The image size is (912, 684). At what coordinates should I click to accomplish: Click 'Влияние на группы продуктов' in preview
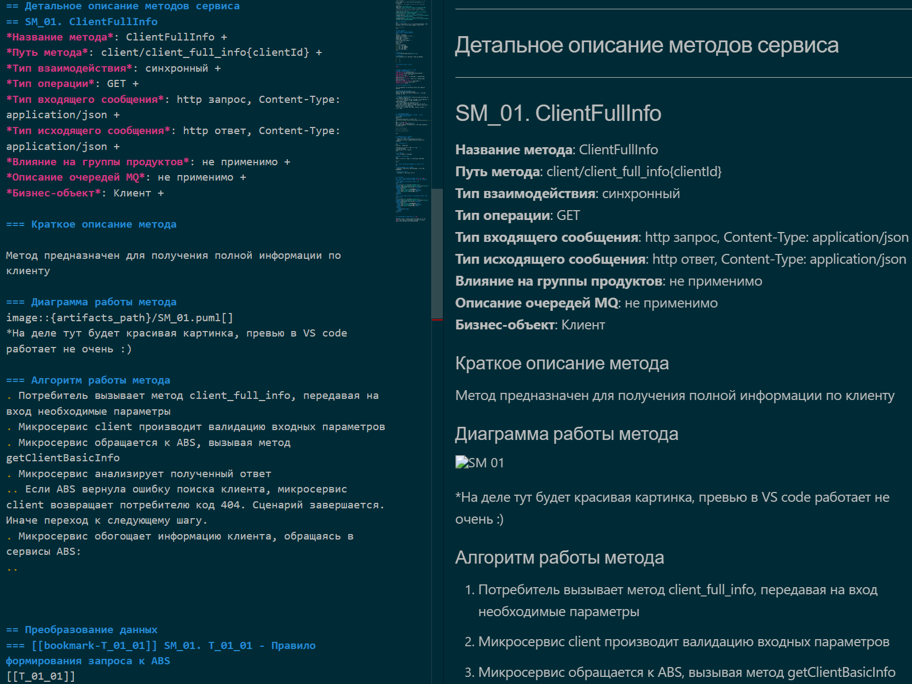(609, 281)
